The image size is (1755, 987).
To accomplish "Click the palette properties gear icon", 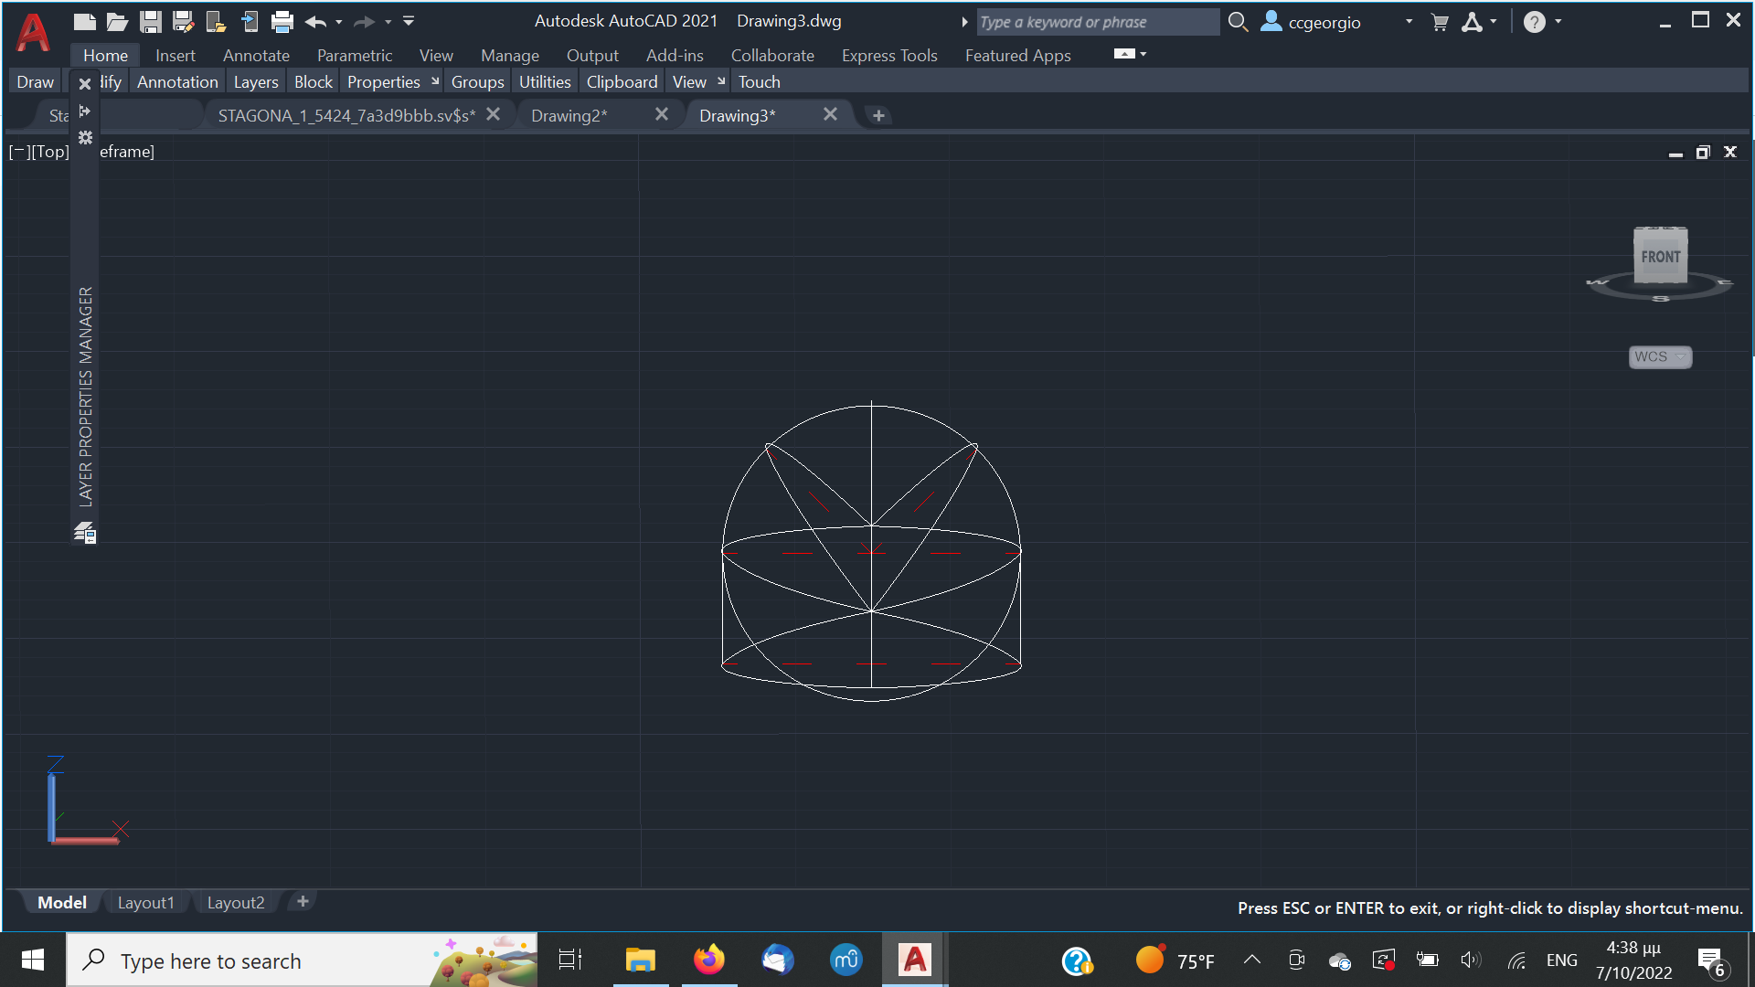I will tap(85, 138).
